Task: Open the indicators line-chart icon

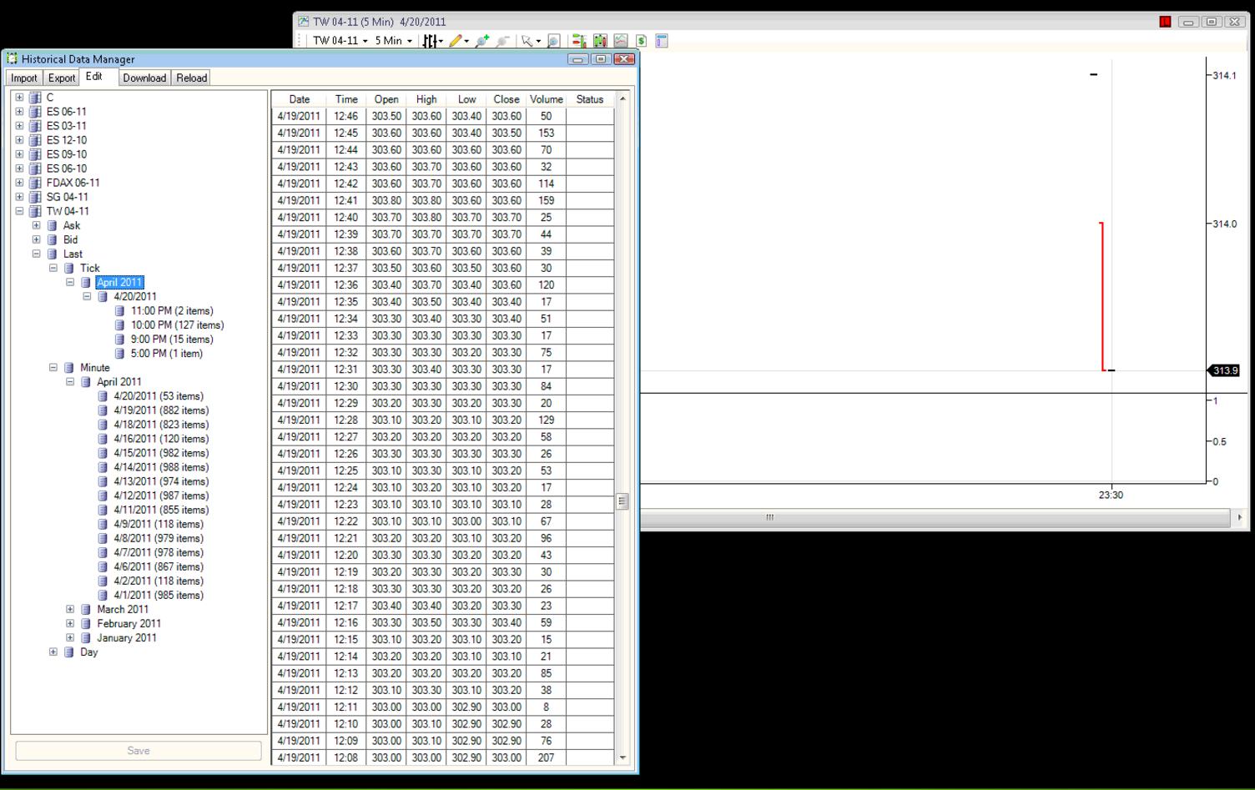Action: (x=620, y=40)
